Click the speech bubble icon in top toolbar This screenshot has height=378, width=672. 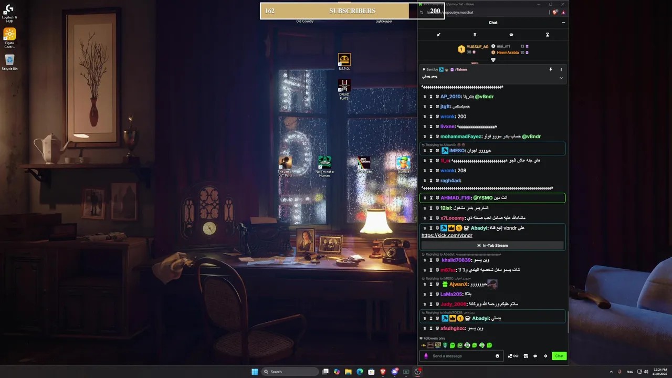pos(511,35)
